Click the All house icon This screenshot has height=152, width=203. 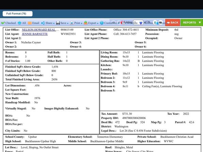[19, 23]
